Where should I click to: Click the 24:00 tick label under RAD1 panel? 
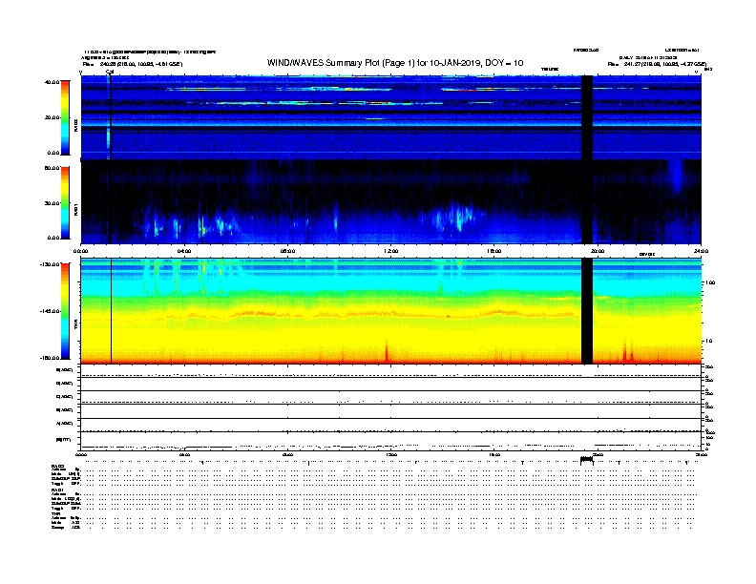click(x=701, y=251)
